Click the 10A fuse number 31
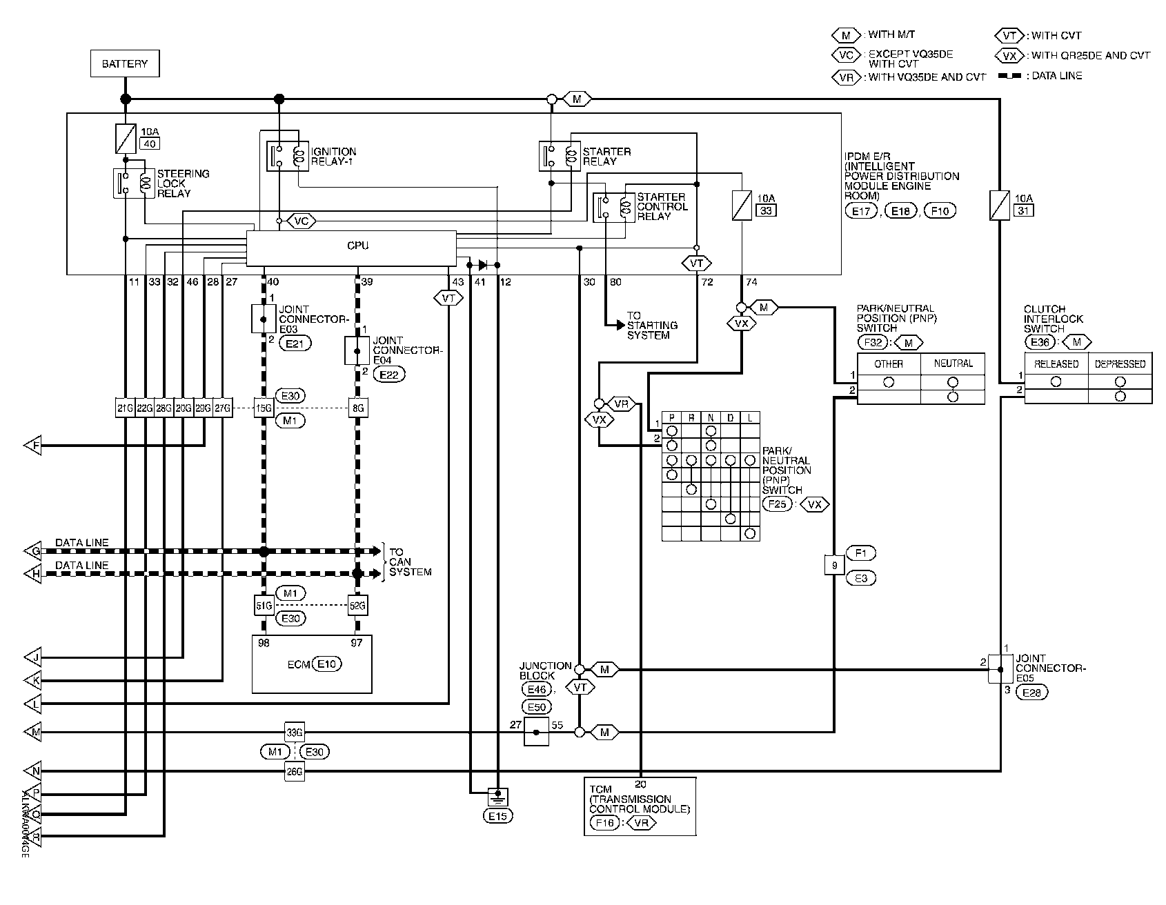 (x=1000, y=206)
